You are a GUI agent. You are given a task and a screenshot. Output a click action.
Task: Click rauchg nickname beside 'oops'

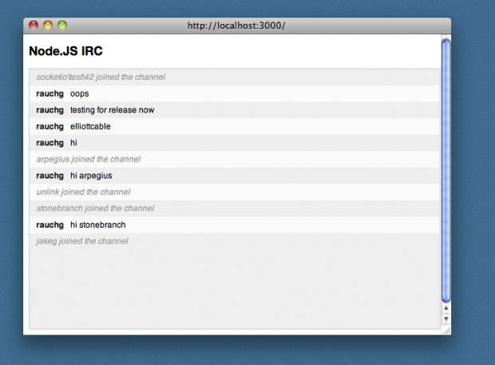click(x=49, y=93)
